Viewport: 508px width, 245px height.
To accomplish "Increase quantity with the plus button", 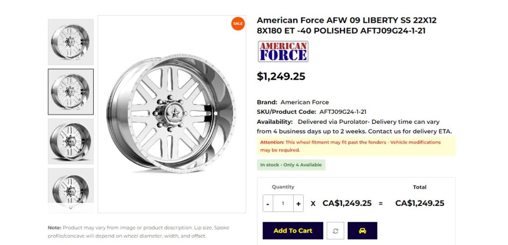I will [298, 203].
